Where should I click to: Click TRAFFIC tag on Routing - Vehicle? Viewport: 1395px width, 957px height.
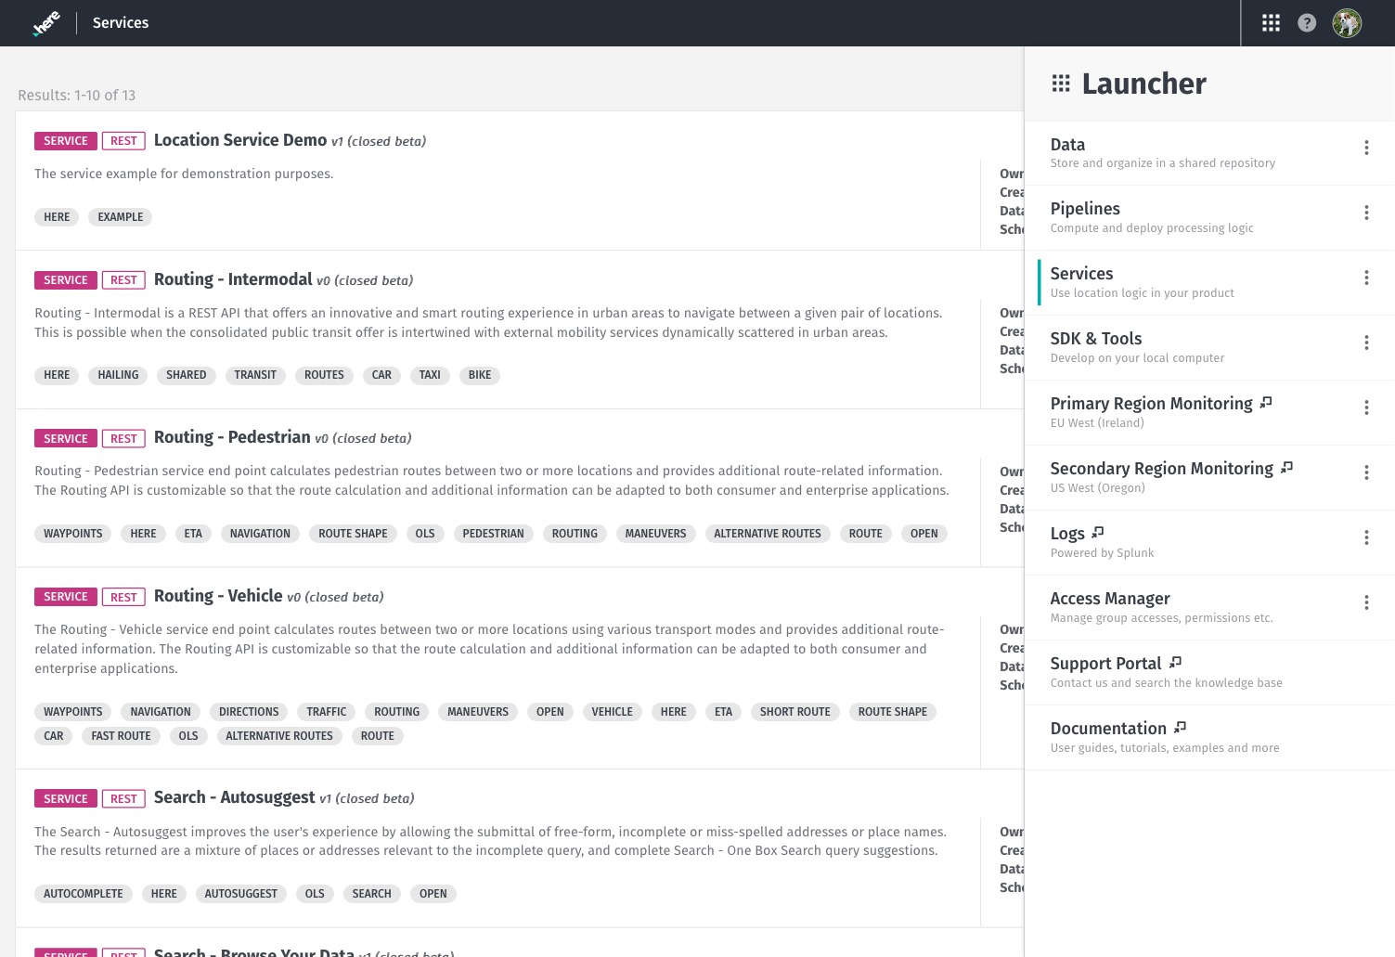coord(327,712)
